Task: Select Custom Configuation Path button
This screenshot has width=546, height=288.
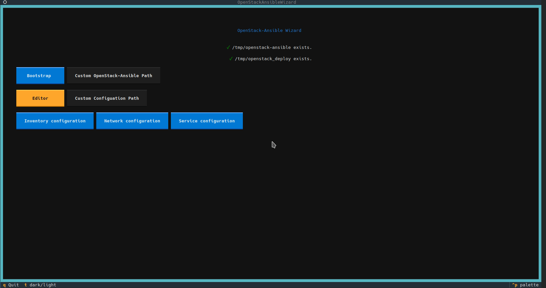Action: [107, 98]
